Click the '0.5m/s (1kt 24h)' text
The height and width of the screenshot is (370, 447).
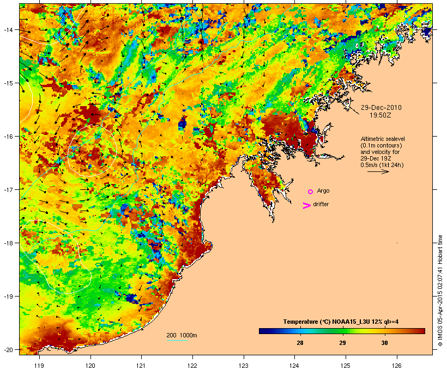pos(382,165)
